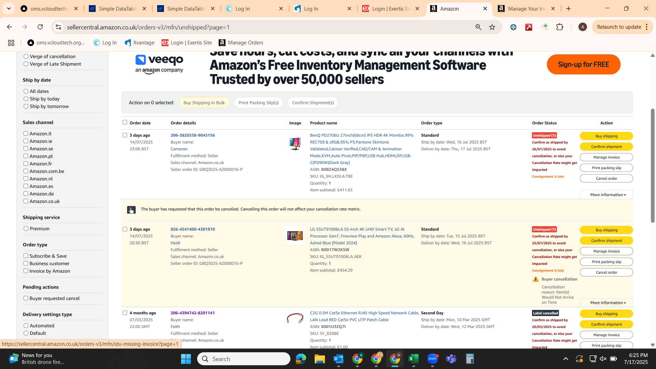Open the Chrome apps grid icon
Screen dimensions: 656x369
tap(11, 43)
